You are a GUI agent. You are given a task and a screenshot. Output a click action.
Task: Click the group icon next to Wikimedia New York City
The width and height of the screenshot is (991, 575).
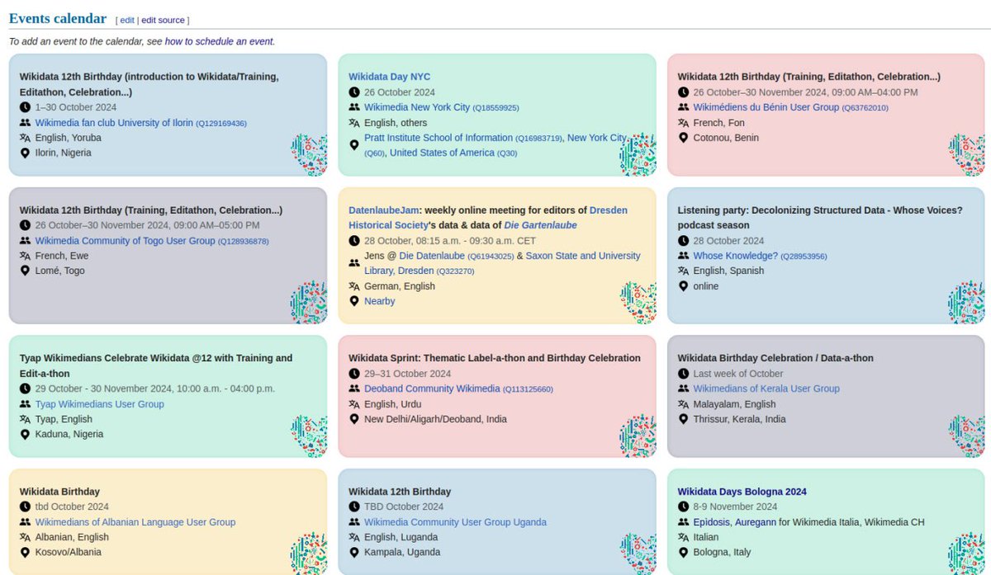click(x=354, y=107)
